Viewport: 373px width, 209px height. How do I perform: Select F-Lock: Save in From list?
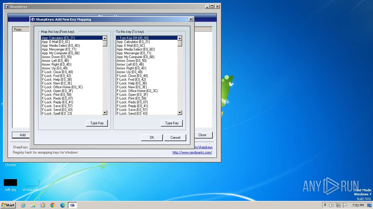72,106
